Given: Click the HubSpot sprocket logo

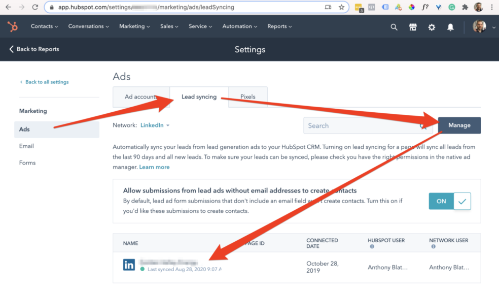Looking at the screenshot, I should 13,26.
